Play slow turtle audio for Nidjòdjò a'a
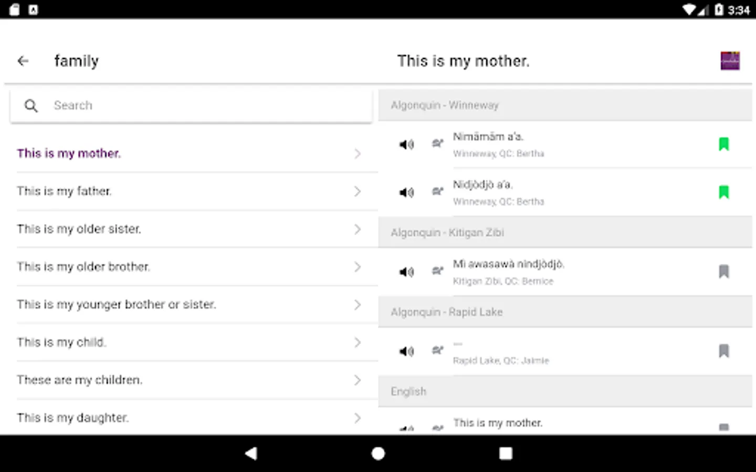Screen dimensions: 756x472 pos(437,191)
